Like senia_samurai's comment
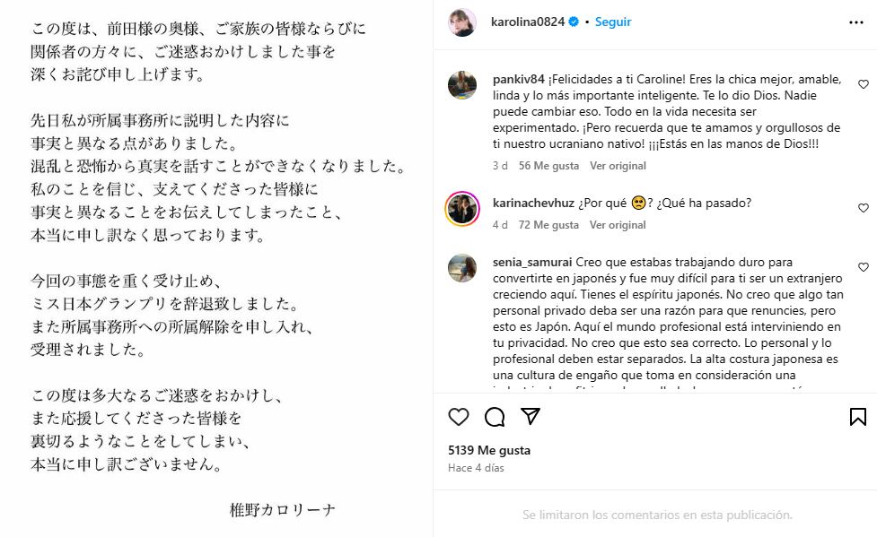Image resolution: width=877 pixels, height=537 pixels. tap(864, 267)
